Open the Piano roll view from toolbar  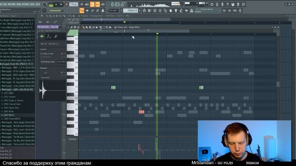pos(149,11)
